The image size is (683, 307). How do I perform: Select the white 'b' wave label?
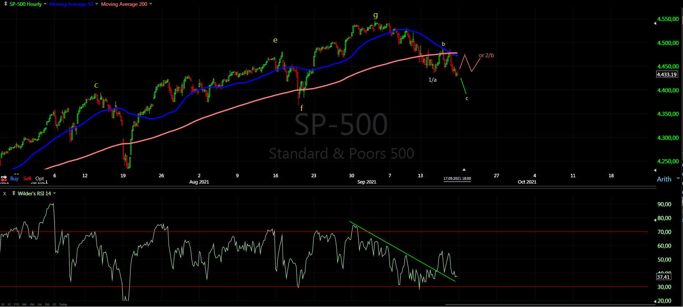click(x=443, y=44)
